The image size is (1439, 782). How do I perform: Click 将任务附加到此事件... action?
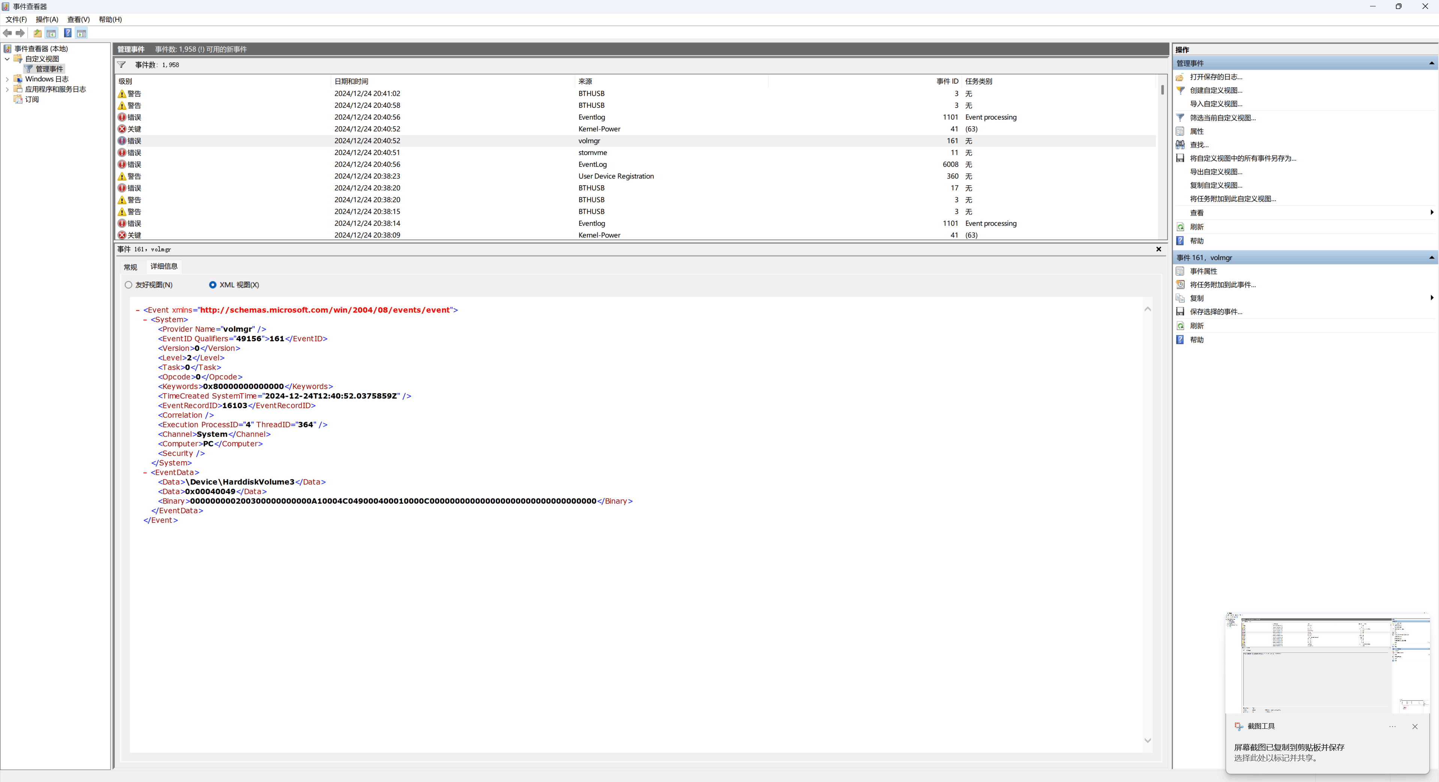(x=1222, y=285)
